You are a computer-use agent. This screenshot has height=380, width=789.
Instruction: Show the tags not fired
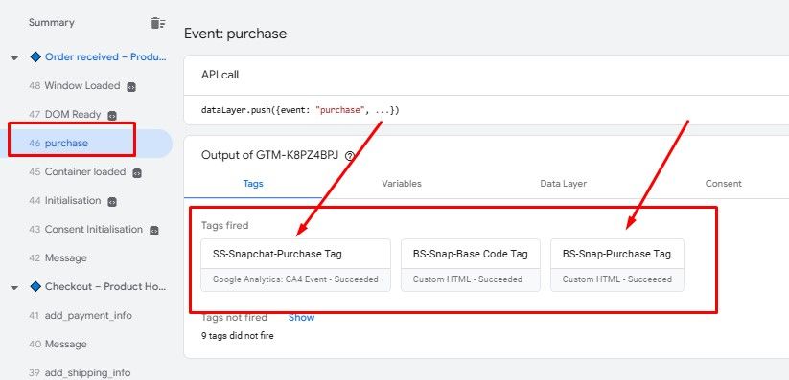[301, 317]
